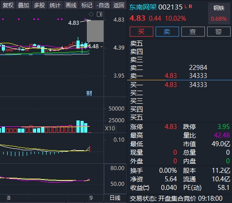
Task: Open the 复权 toolbar option
Action: click(8, 5)
